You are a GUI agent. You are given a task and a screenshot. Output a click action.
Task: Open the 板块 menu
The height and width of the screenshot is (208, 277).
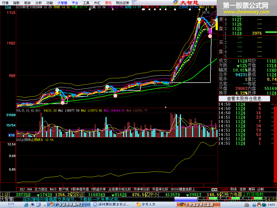coord(27,3)
